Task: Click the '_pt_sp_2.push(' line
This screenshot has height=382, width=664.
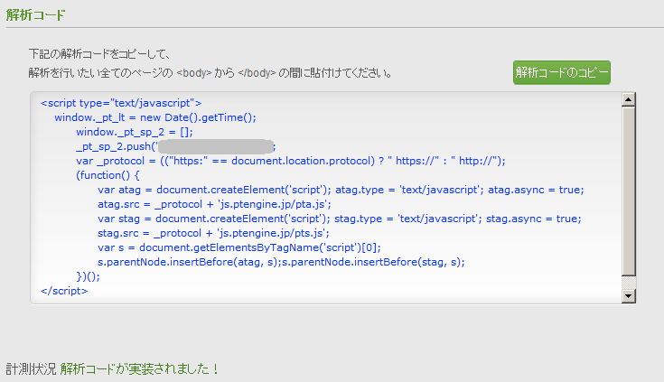Action: tap(176, 146)
